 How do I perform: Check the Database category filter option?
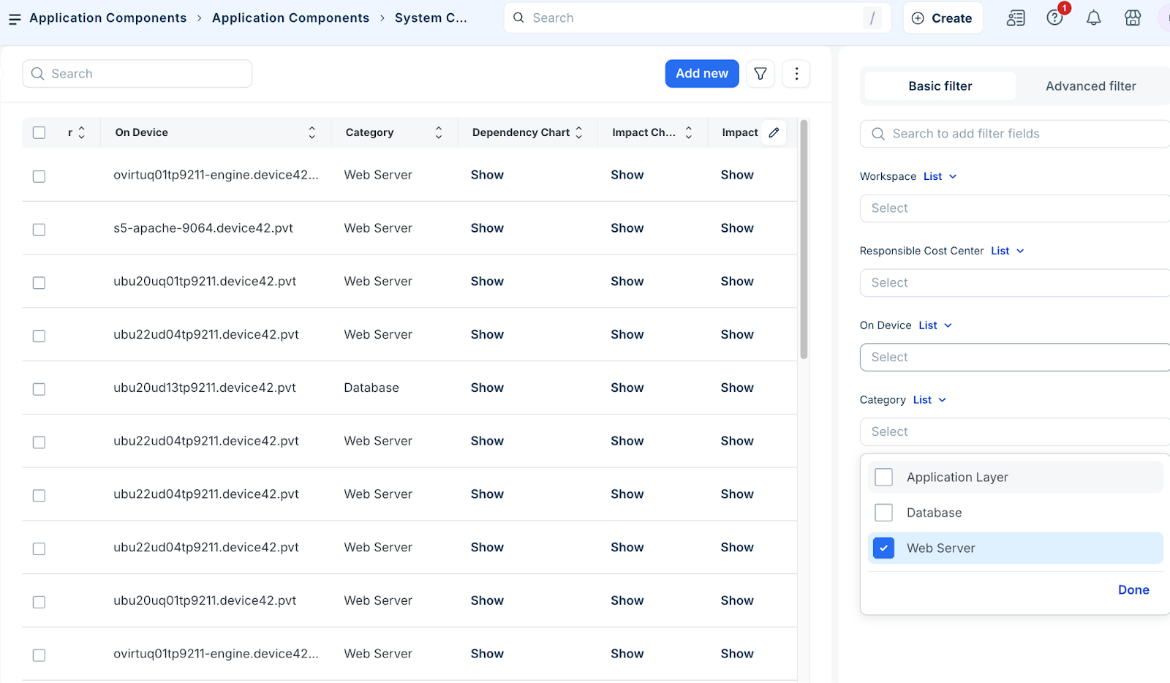click(x=883, y=513)
